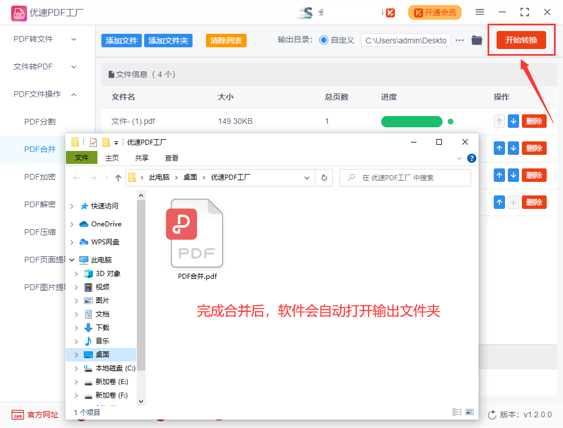Viewport: 563px width, 428px height.
Task: Open the 主页 ribbon tab
Action: point(112,158)
